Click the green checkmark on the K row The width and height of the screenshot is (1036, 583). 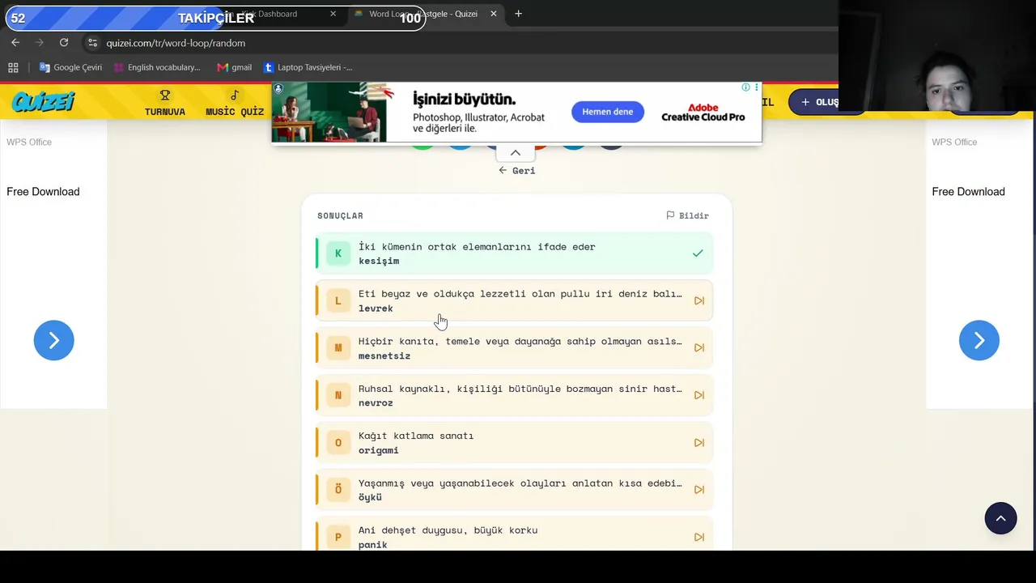pyautogui.click(x=698, y=253)
